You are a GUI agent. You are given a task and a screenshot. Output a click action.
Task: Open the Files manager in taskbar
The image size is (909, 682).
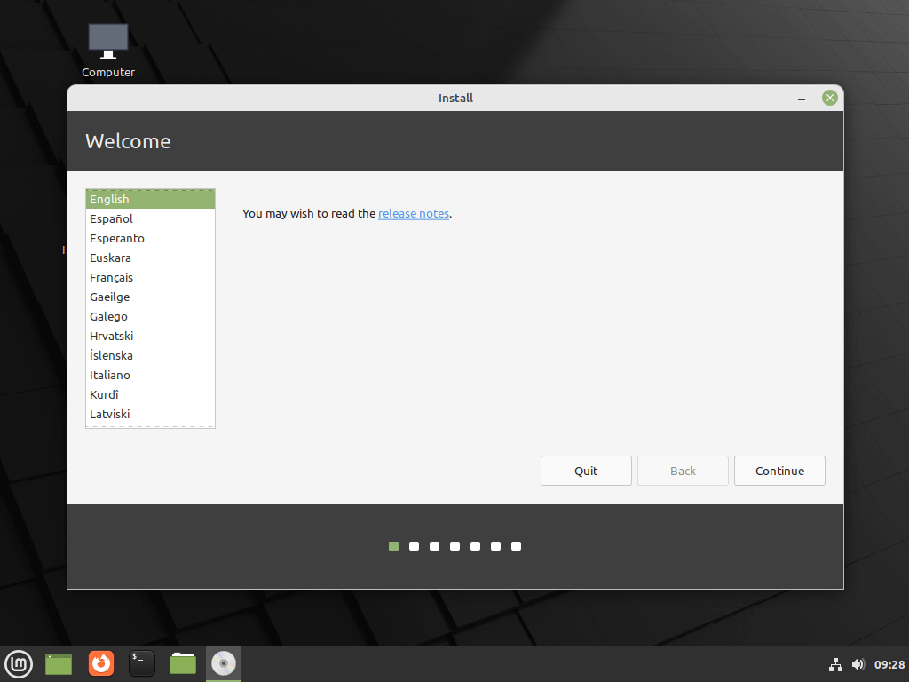[x=183, y=663]
